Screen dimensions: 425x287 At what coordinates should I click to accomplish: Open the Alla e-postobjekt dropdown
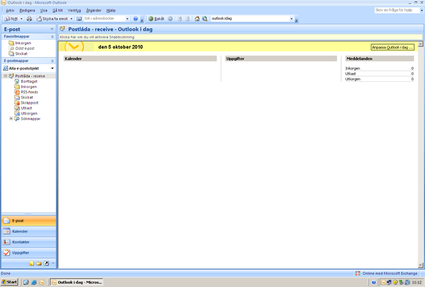coord(52,68)
